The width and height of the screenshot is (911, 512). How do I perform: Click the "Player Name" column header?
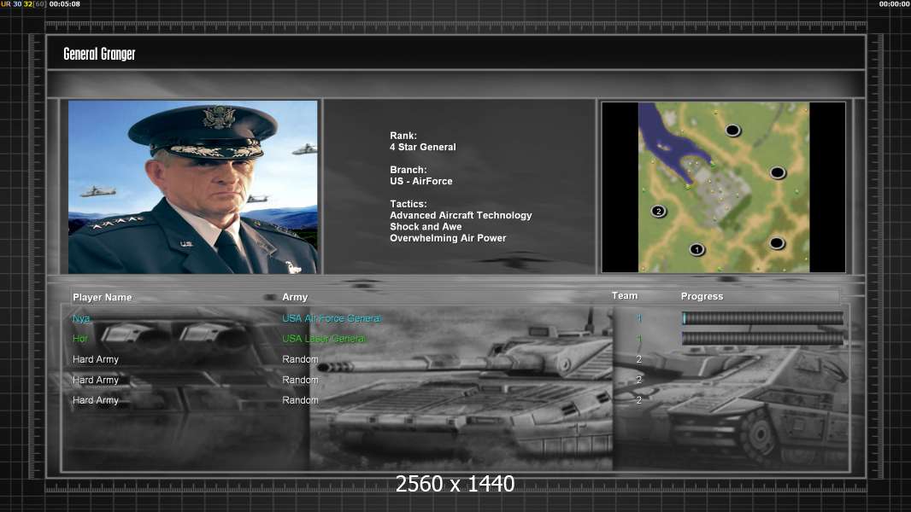[103, 298]
